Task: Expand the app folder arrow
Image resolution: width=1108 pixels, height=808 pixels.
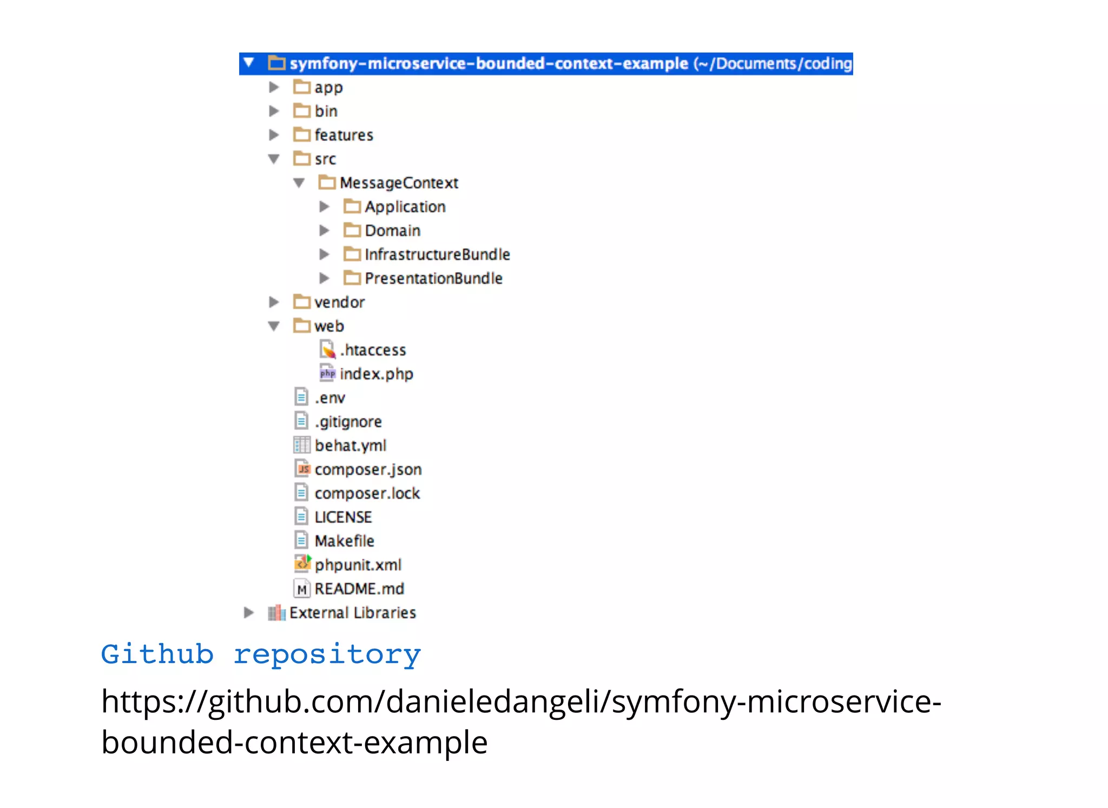Action: pyautogui.click(x=274, y=87)
